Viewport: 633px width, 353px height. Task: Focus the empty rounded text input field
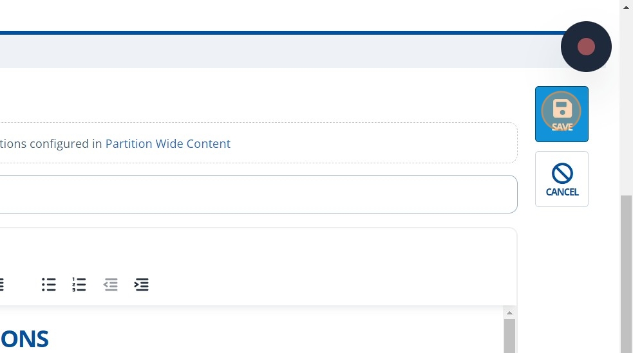click(258, 194)
